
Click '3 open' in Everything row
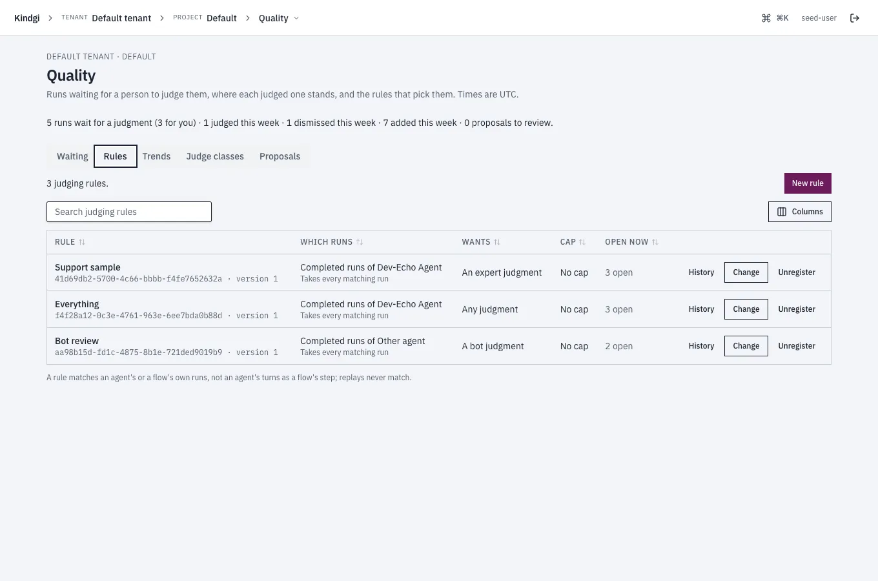point(618,309)
